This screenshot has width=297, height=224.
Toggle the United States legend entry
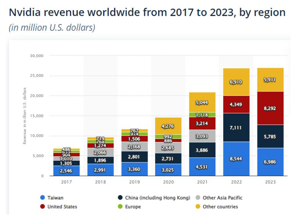pos(59,207)
